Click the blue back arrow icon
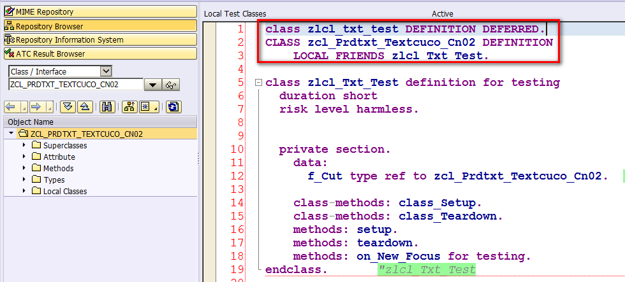Image resolution: width=625 pixels, height=282 pixels. pyautogui.click(x=10, y=106)
